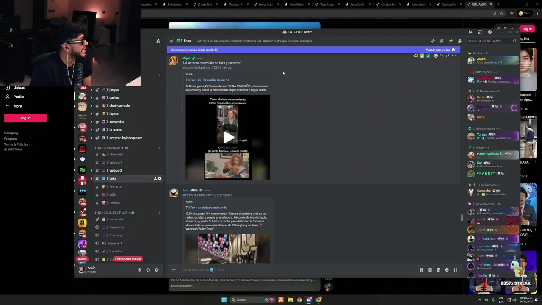
Task: Open user settings gear in user panel
Action: tap(156, 270)
